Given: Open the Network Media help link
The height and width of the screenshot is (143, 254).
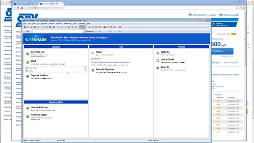Looking at the screenshot, I should (x=39, y=115).
